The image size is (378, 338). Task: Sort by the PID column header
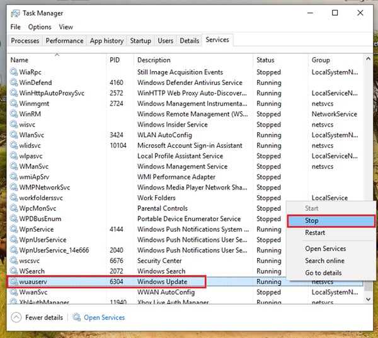(x=120, y=60)
